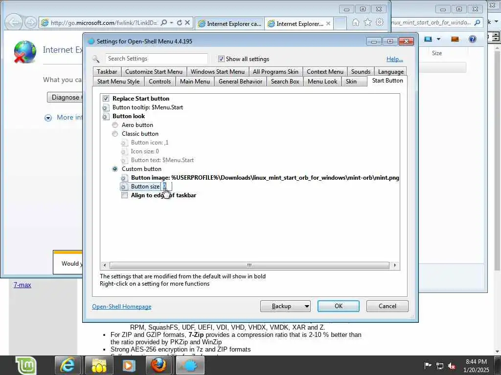This screenshot has width=501, height=375.
Task: Open the file explorer taskbar icon
Action: point(99,365)
